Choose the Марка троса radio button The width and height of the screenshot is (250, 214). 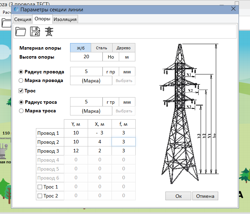(x=21, y=111)
